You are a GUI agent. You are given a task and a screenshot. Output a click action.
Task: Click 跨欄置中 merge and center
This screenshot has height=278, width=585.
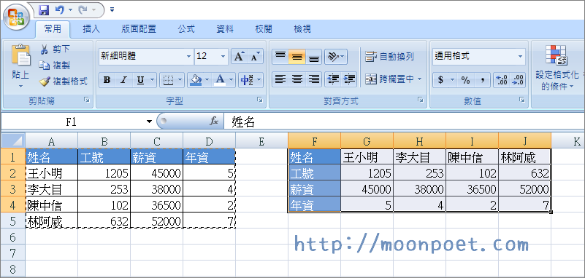[389, 79]
